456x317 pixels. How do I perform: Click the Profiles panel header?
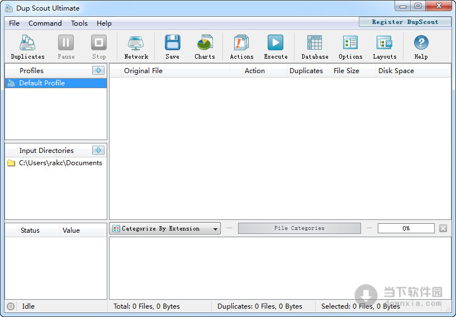[x=31, y=71]
